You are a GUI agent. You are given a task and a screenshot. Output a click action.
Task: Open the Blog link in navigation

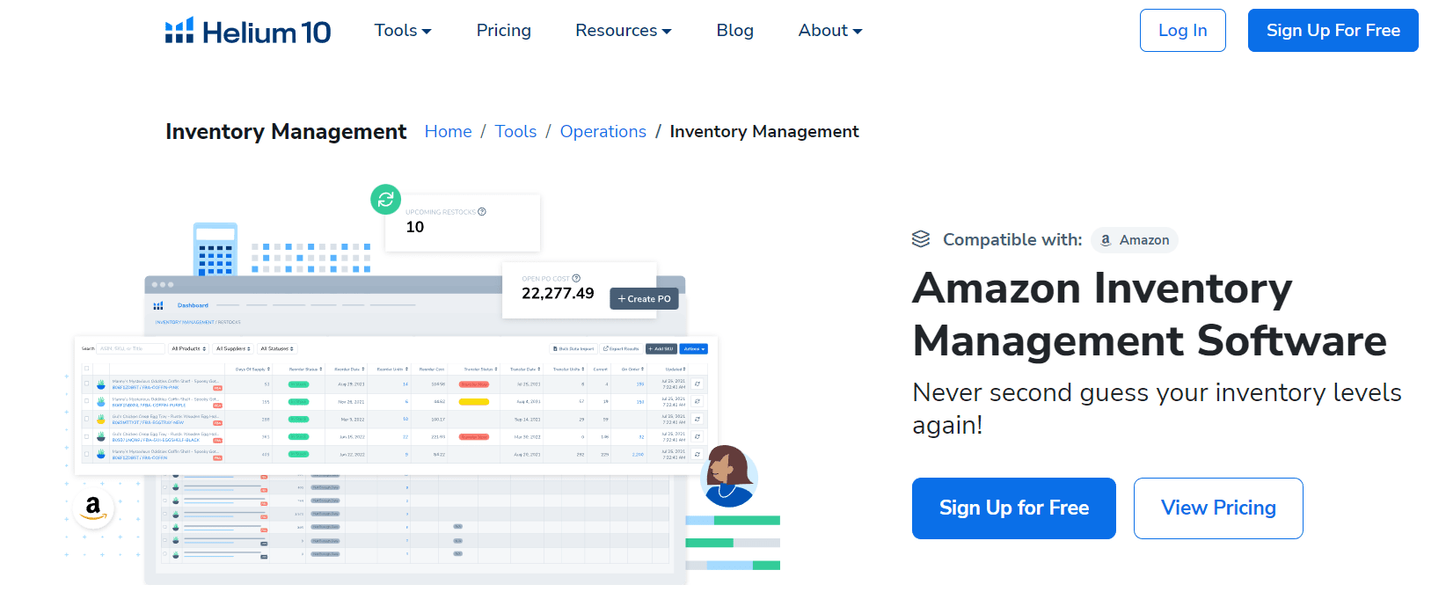pyautogui.click(x=735, y=30)
